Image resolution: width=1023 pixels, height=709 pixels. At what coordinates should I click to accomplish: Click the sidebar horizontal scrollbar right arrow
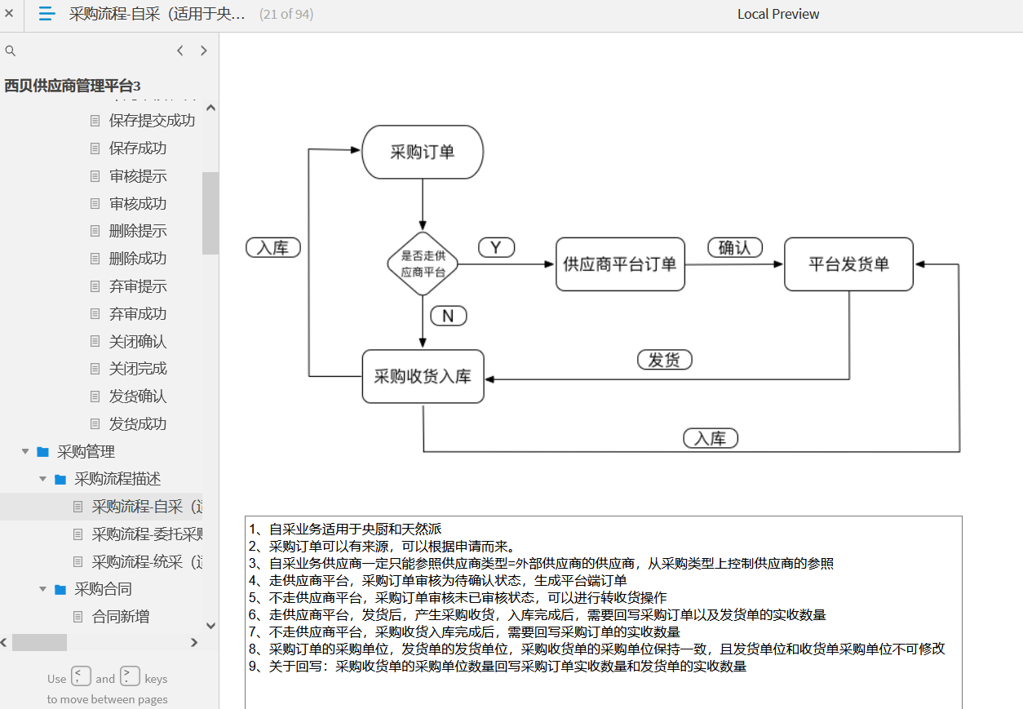[x=194, y=643]
